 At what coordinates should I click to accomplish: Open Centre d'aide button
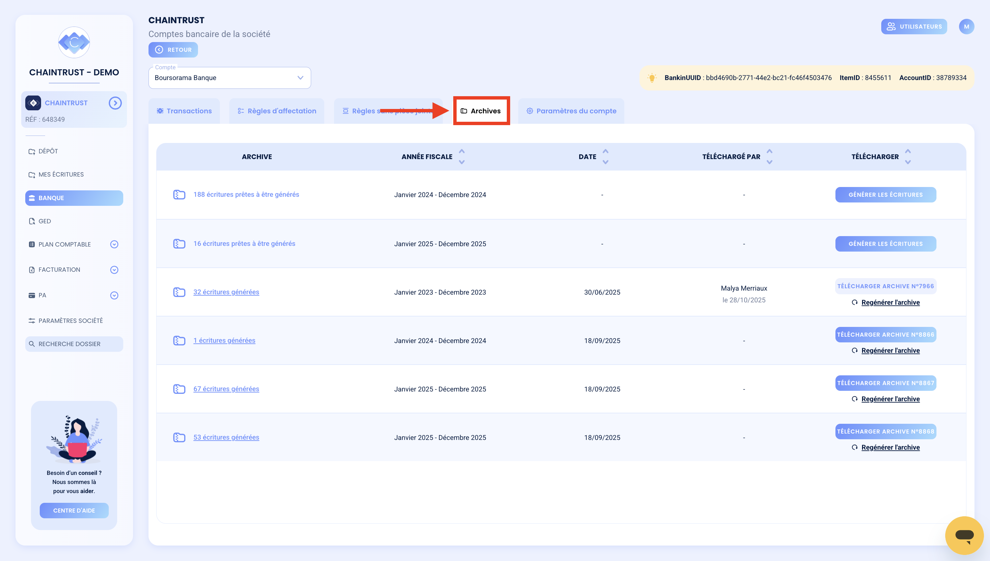coord(74,511)
